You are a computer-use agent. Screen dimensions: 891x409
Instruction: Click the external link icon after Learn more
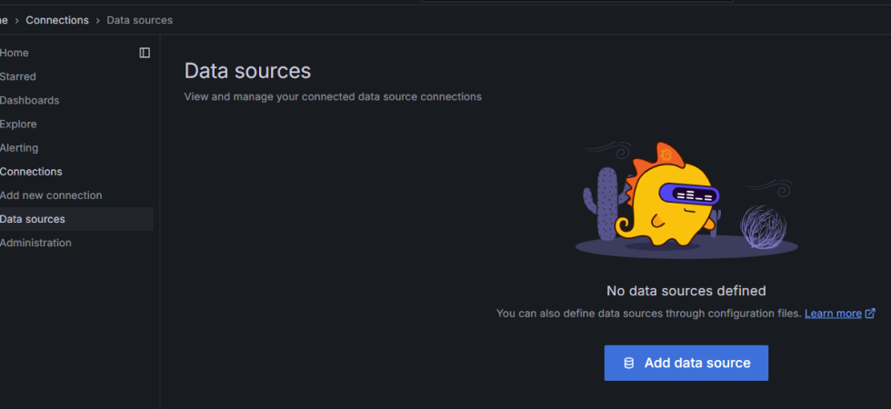[x=870, y=314]
